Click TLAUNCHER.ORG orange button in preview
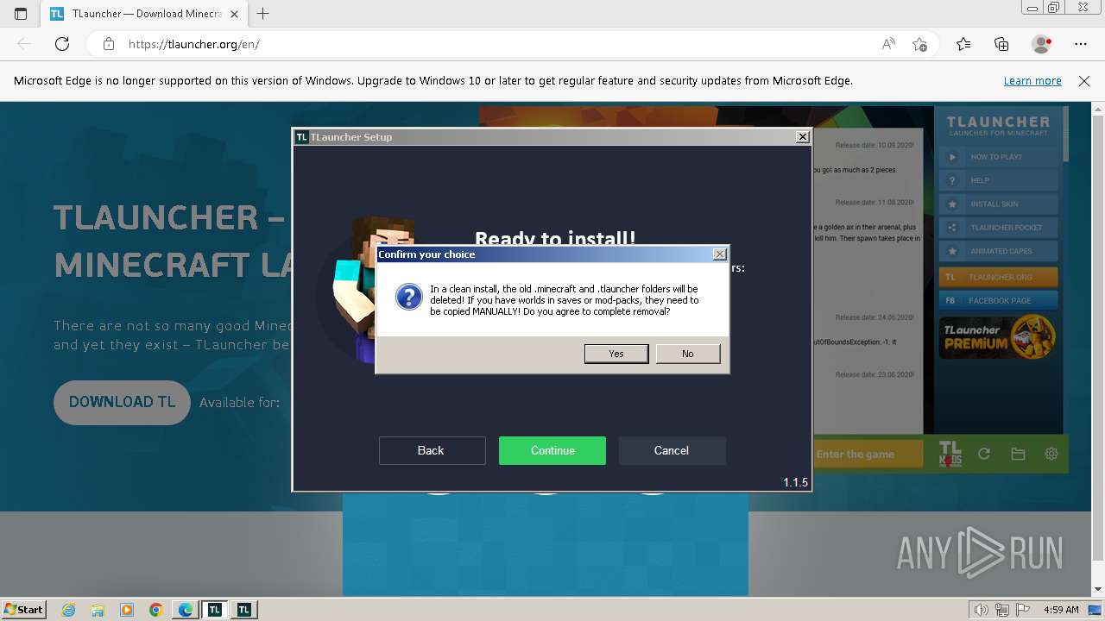1105x621 pixels. (998, 277)
